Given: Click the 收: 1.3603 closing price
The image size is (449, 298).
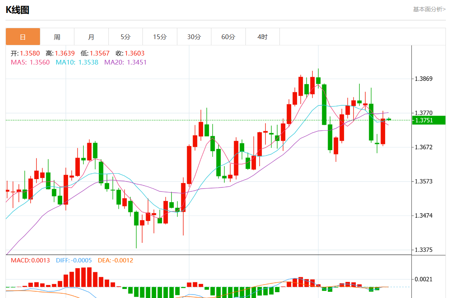Looking at the screenshot, I should [x=130, y=53].
